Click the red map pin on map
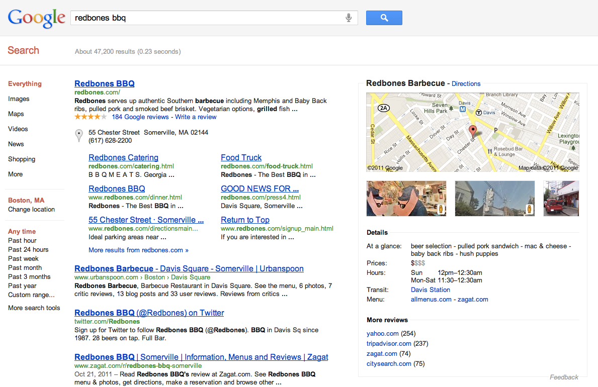The height and width of the screenshot is (387, 598). (x=473, y=132)
